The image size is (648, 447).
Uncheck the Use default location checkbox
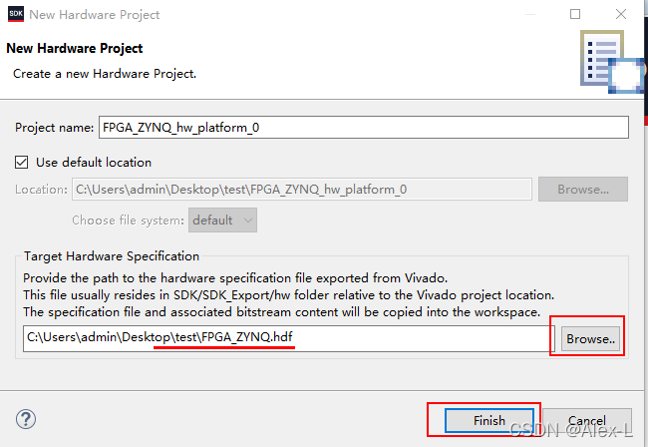click(x=22, y=162)
